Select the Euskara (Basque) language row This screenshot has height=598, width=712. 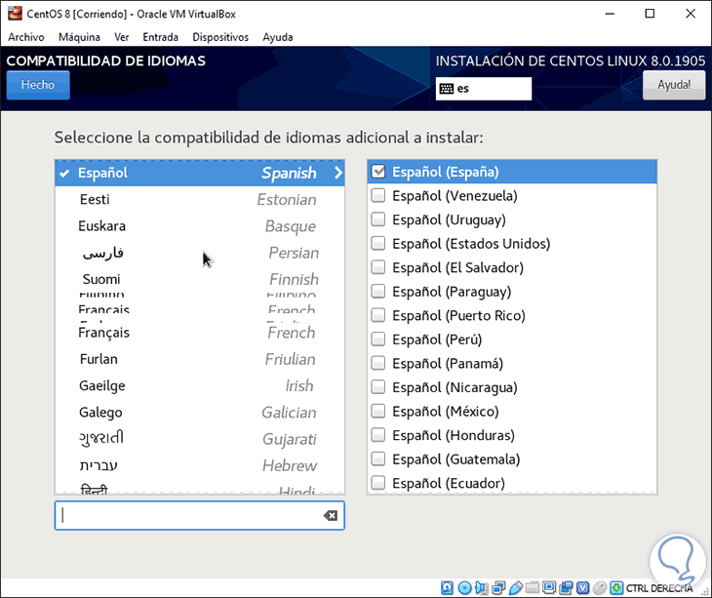tap(200, 226)
